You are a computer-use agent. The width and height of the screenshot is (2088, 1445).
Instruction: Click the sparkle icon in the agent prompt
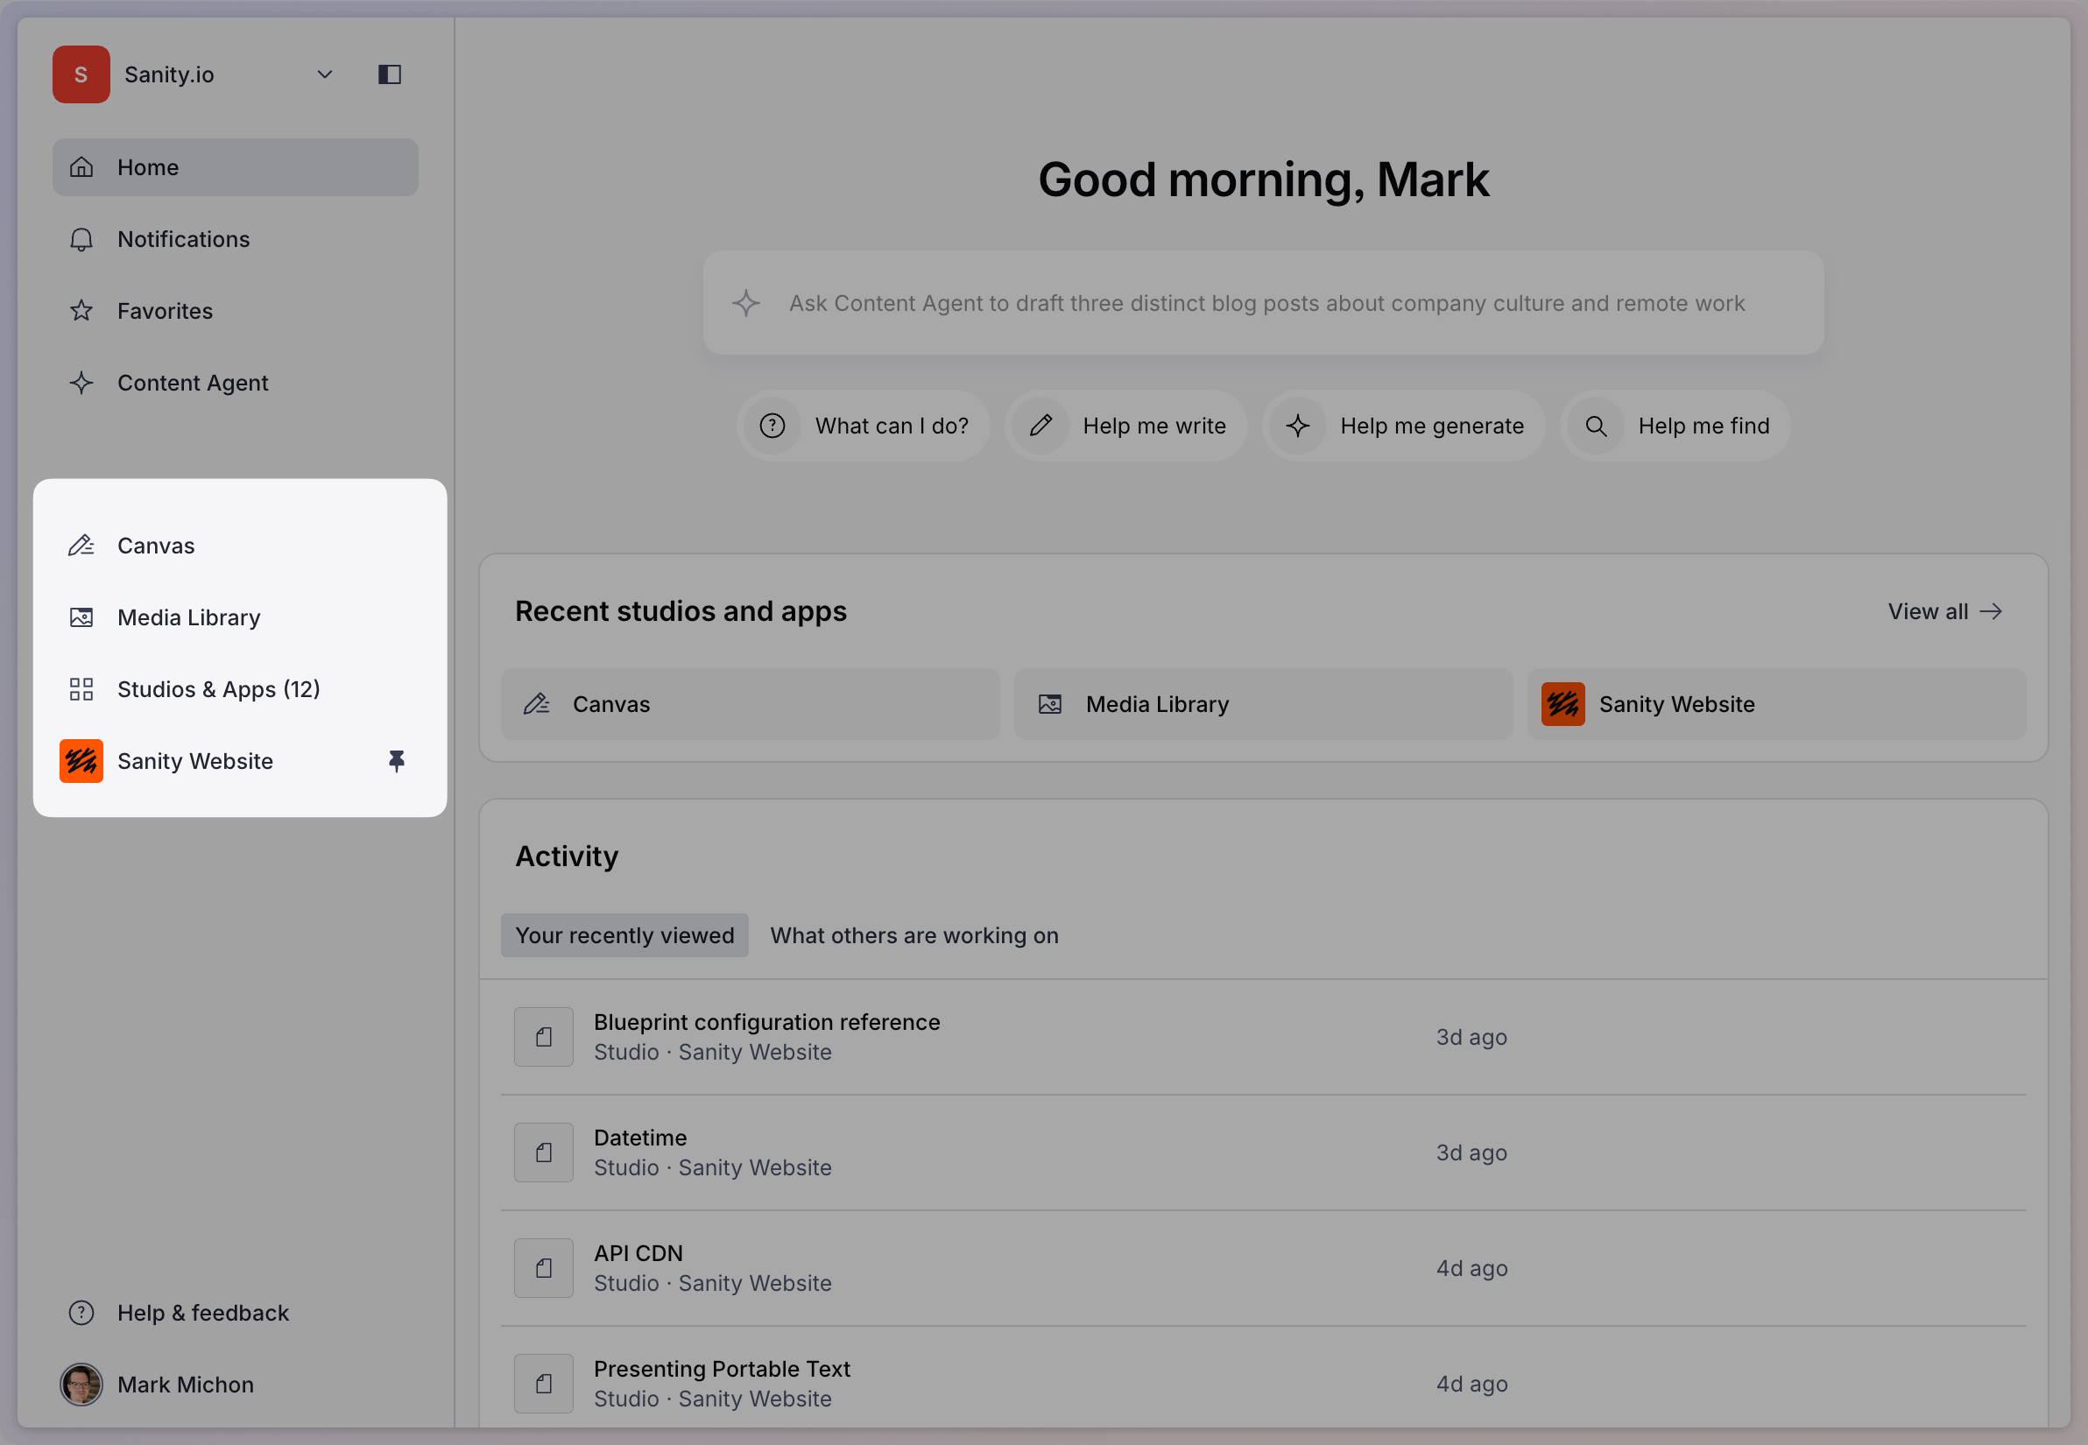pyautogui.click(x=746, y=303)
